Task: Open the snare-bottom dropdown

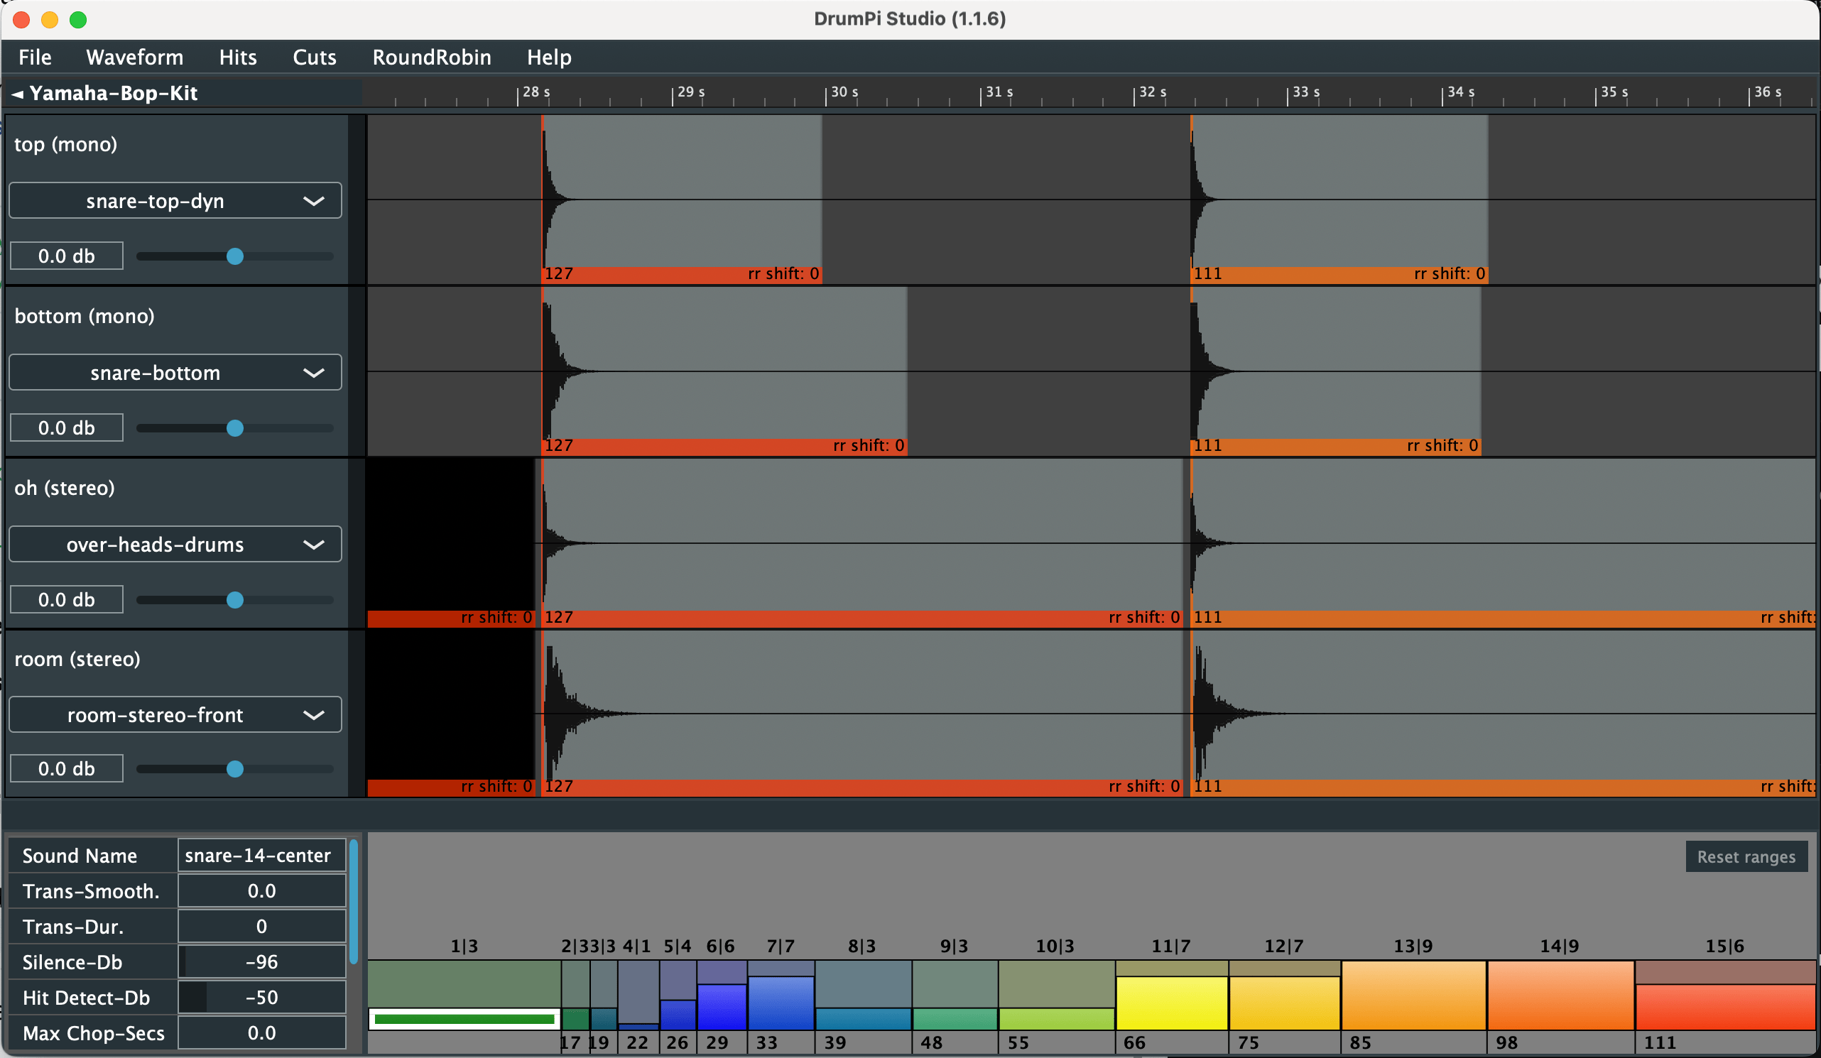Action: click(175, 372)
